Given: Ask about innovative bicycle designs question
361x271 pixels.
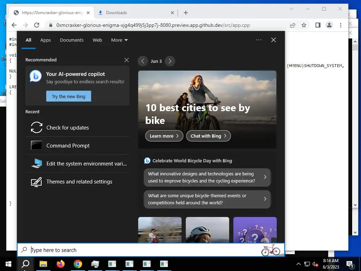Looking at the screenshot, I should tap(207, 177).
